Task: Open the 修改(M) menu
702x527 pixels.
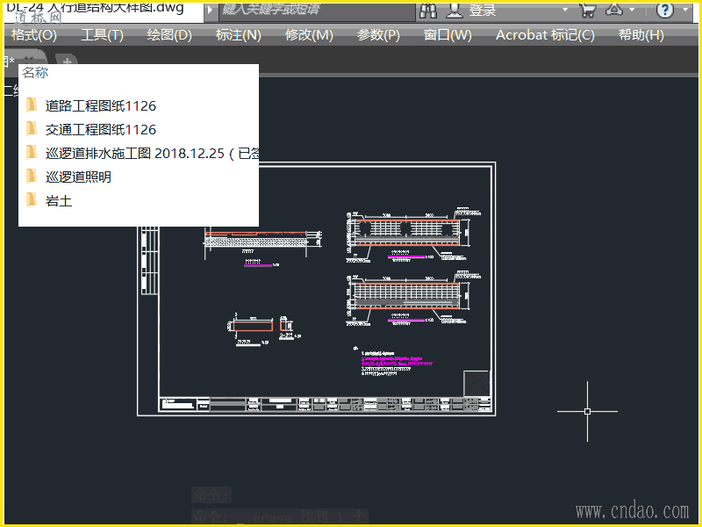Action: click(309, 35)
